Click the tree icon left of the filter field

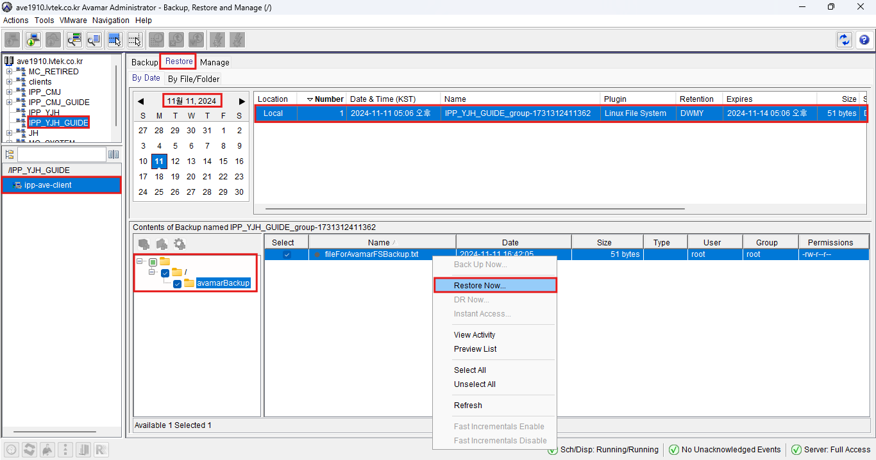[10, 154]
